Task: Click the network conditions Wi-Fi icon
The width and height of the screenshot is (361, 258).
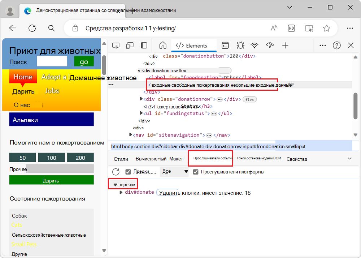Action: click(255, 45)
